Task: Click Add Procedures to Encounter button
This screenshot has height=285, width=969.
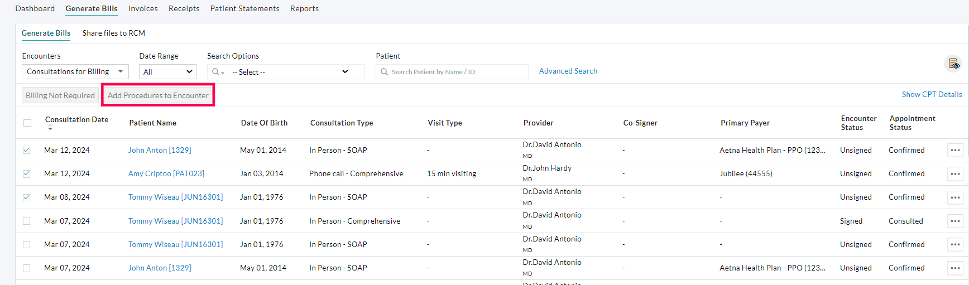Action: [158, 95]
